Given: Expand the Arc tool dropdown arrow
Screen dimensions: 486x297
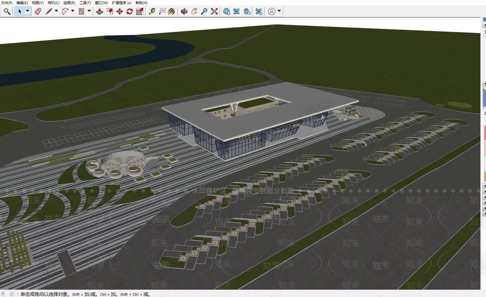Looking at the screenshot, I should click(73, 11).
